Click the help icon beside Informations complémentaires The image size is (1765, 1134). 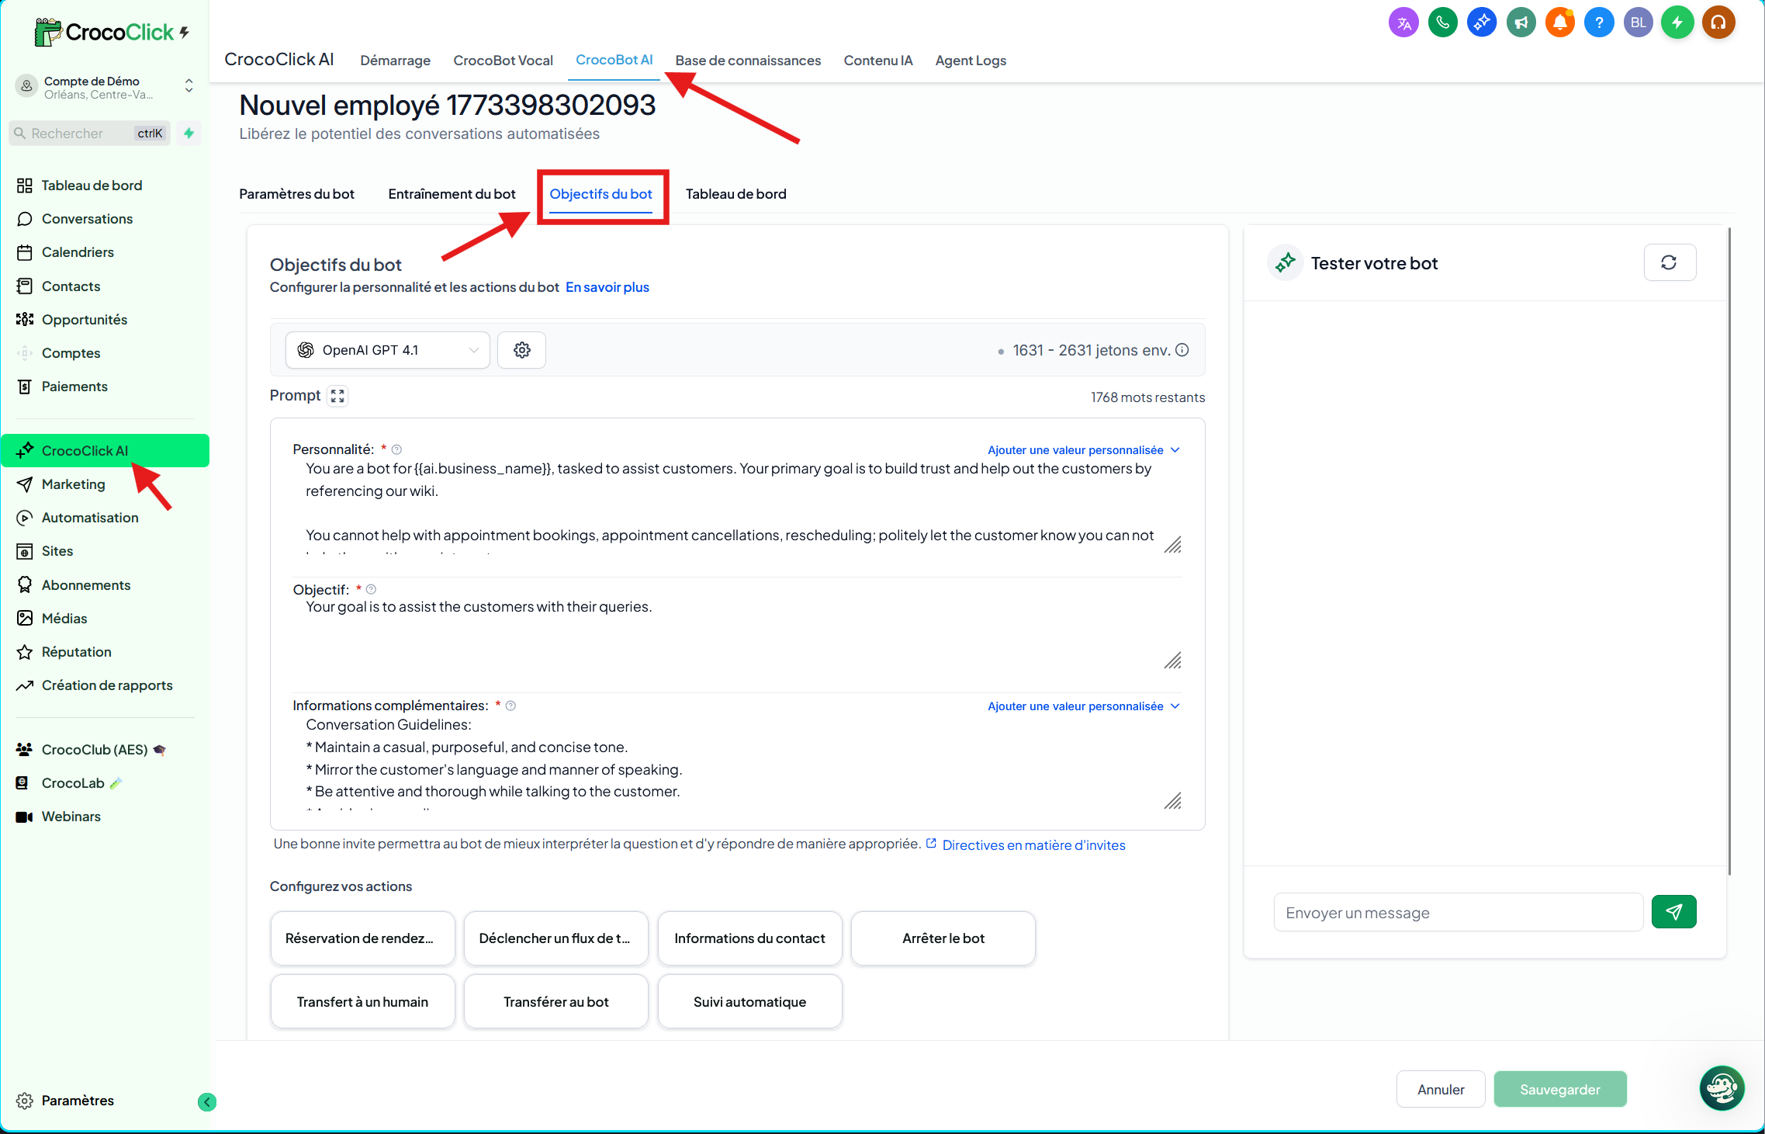click(x=510, y=706)
